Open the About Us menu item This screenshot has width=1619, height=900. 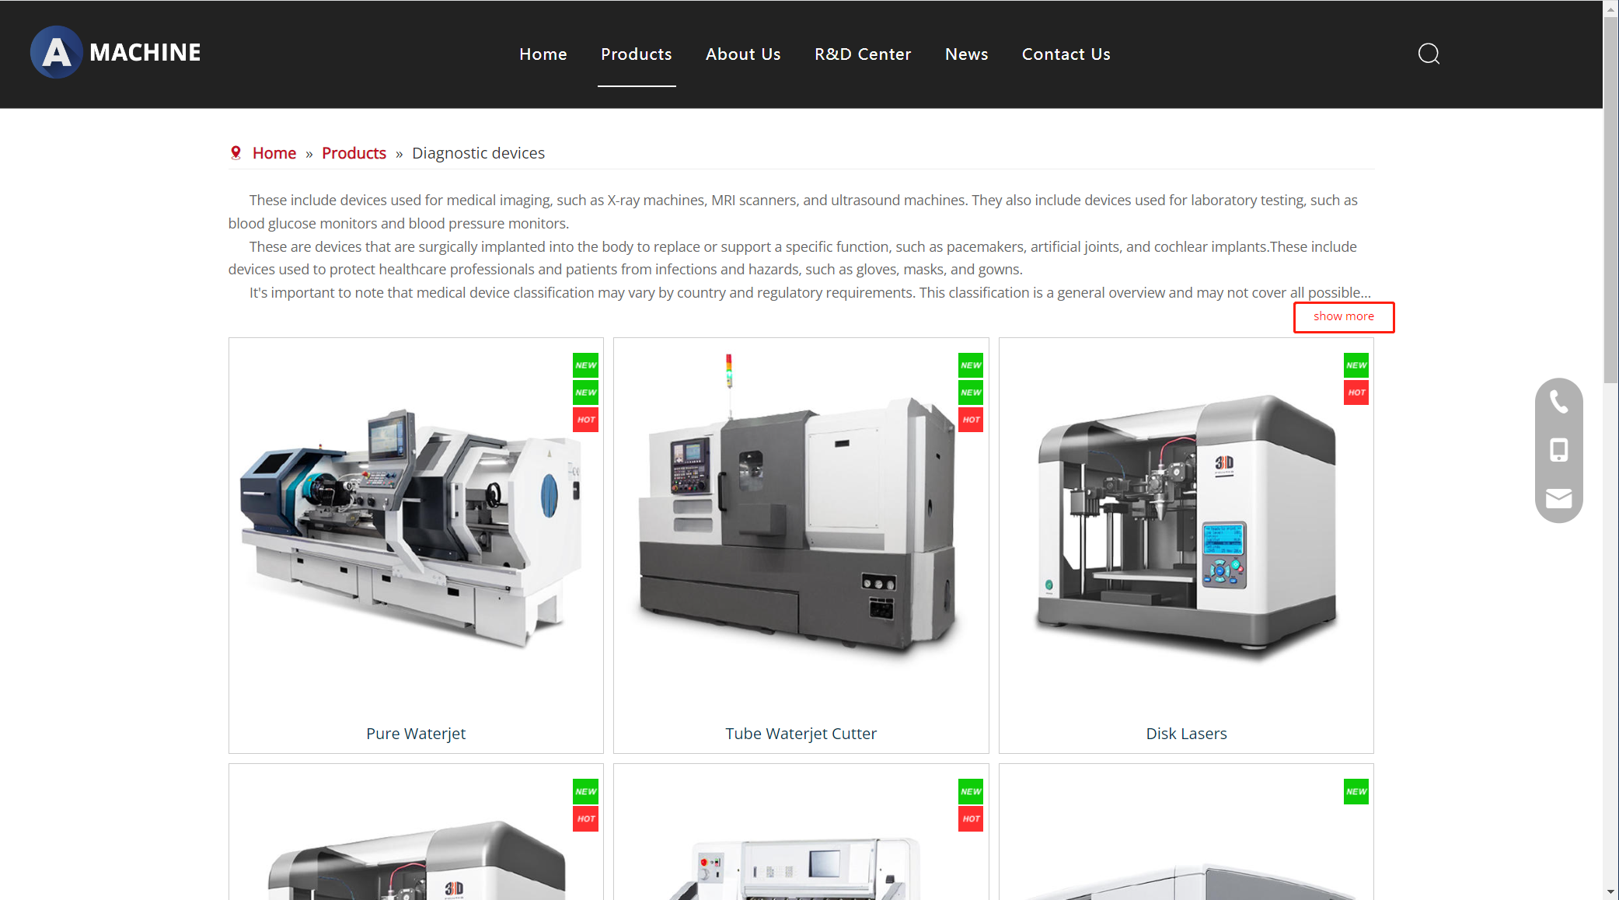[x=742, y=54]
